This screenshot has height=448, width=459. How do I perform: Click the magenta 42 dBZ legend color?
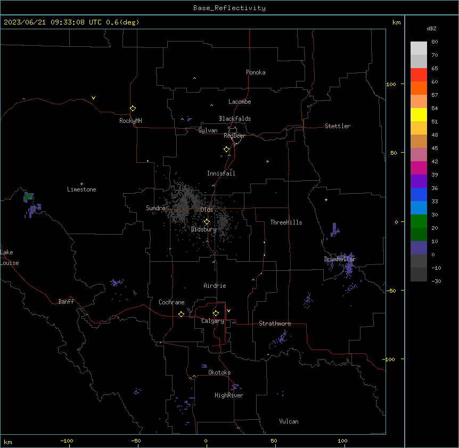tap(419, 168)
